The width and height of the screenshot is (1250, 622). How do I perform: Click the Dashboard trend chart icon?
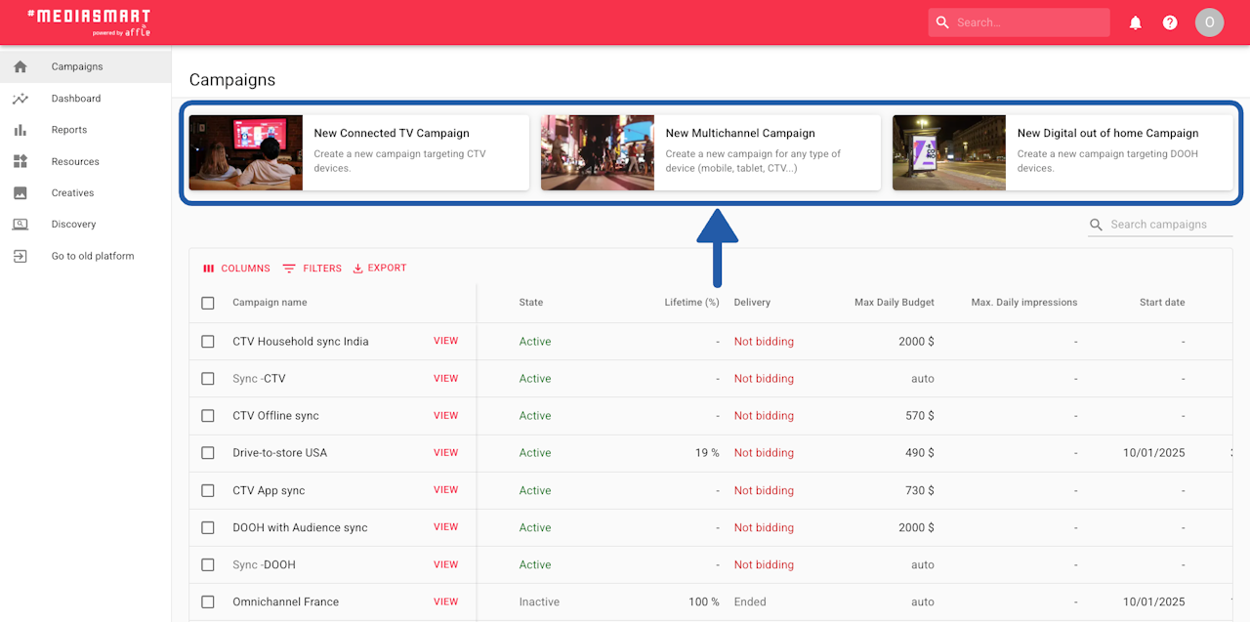[21, 99]
